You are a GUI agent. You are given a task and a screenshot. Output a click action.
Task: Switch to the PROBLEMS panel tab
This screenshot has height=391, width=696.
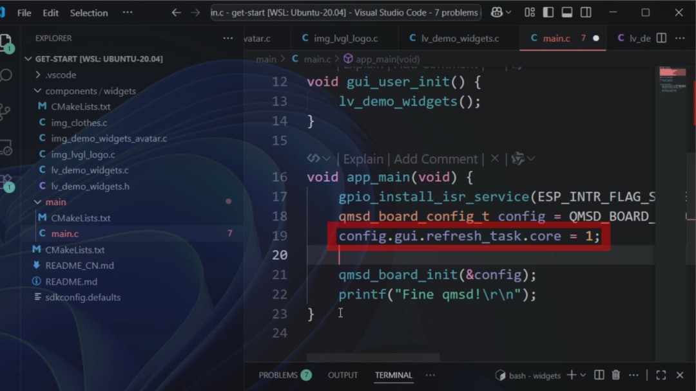(278, 375)
